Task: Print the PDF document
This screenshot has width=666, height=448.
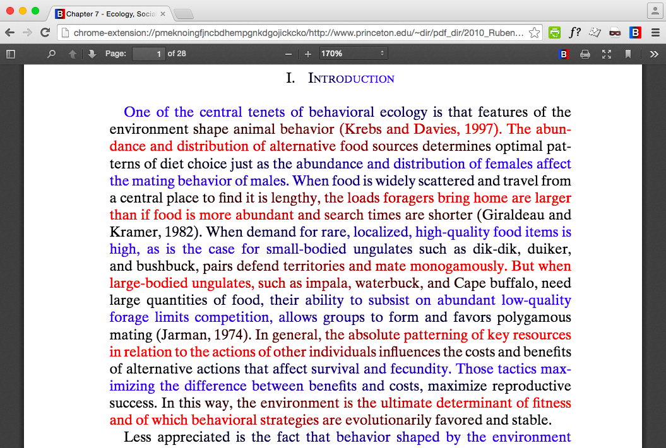Action: 585,54
